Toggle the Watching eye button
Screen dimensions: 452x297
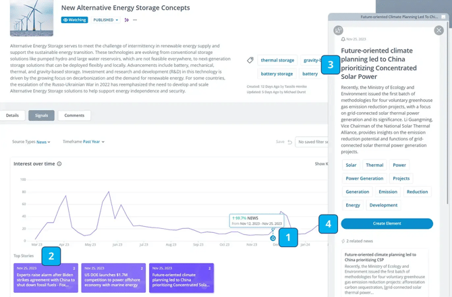click(75, 20)
